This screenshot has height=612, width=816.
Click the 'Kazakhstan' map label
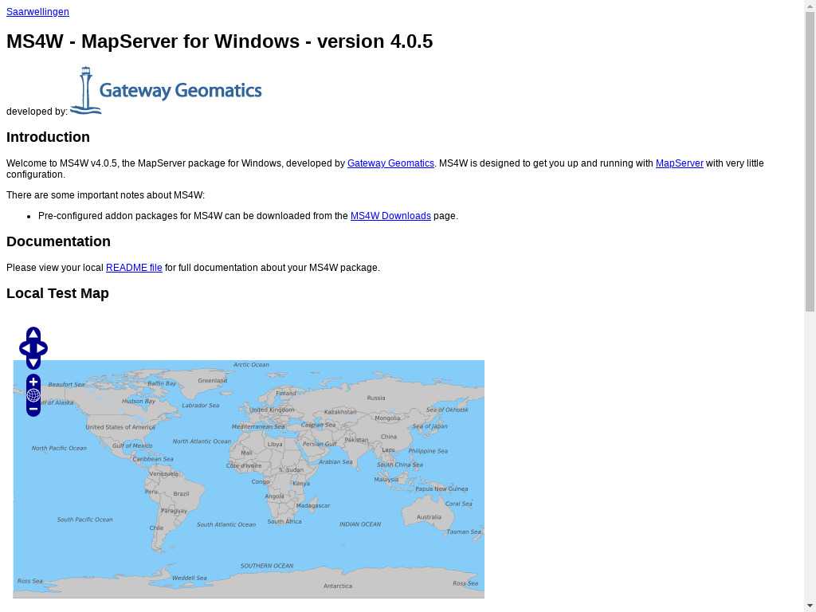click(x=340, y=412)
